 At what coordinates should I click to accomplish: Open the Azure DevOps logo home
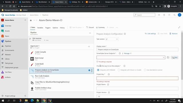3,15
